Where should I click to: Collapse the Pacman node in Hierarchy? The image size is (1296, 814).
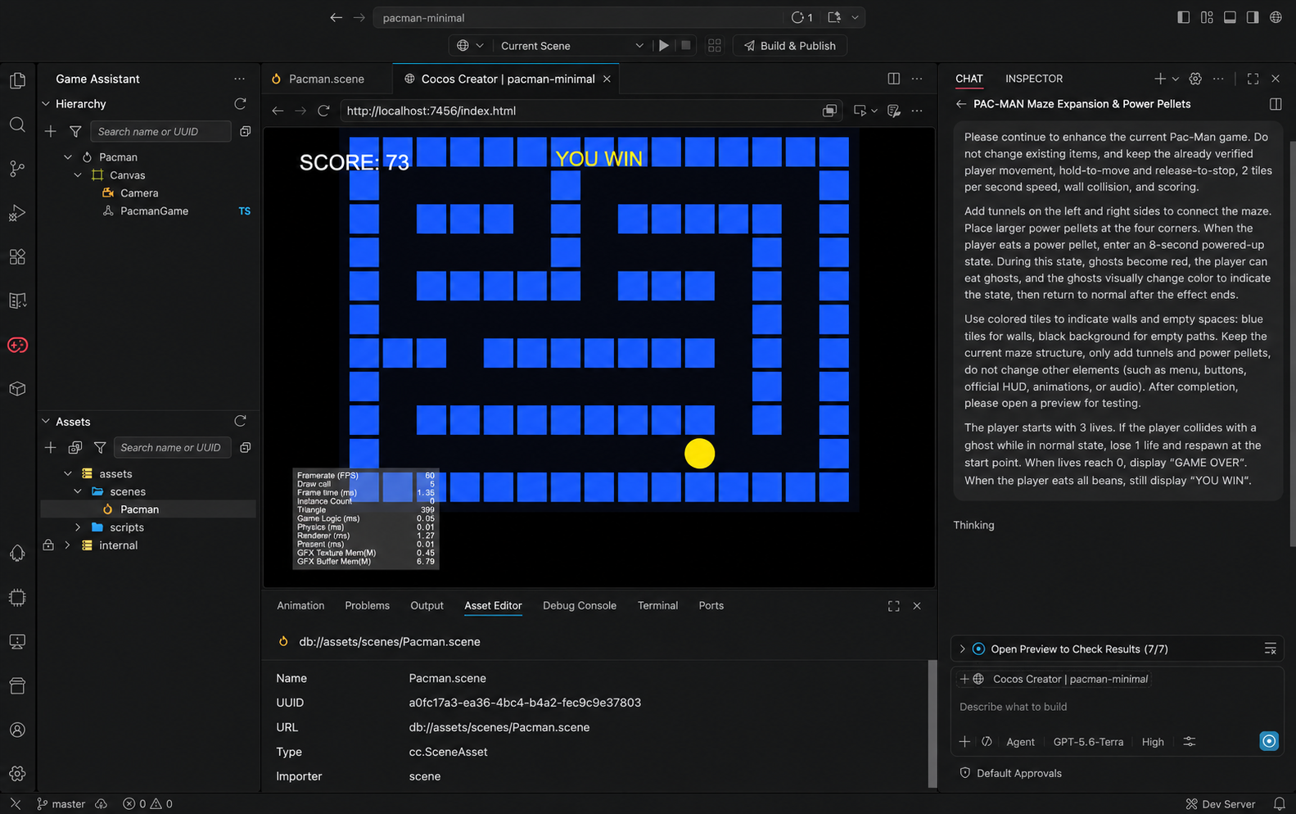[68, 157]
